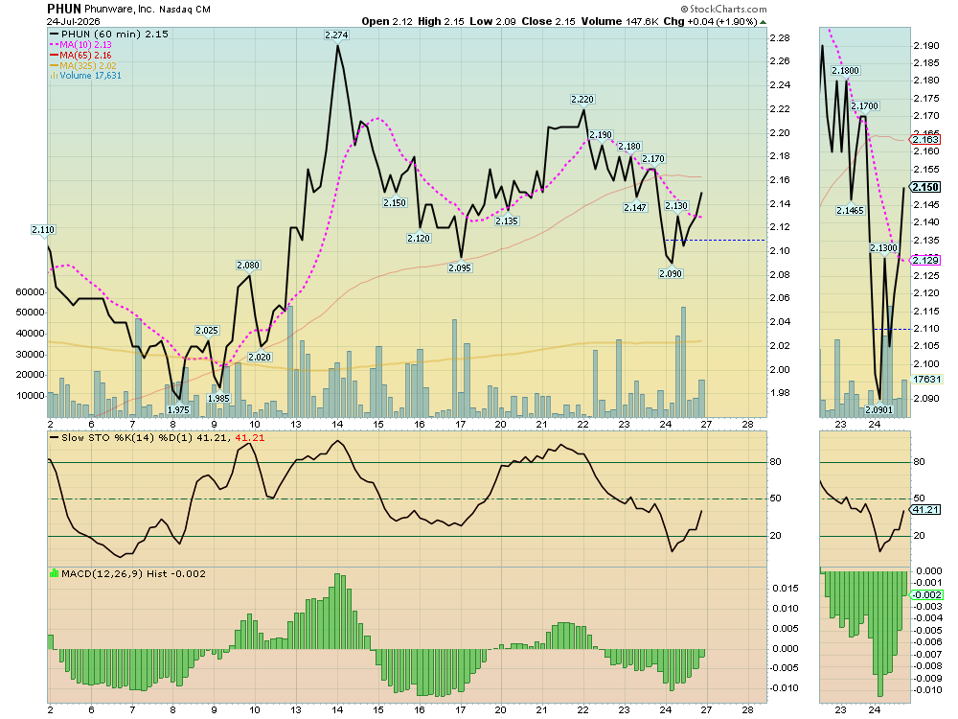Click the 2.170 price label

tap(653, 158)
